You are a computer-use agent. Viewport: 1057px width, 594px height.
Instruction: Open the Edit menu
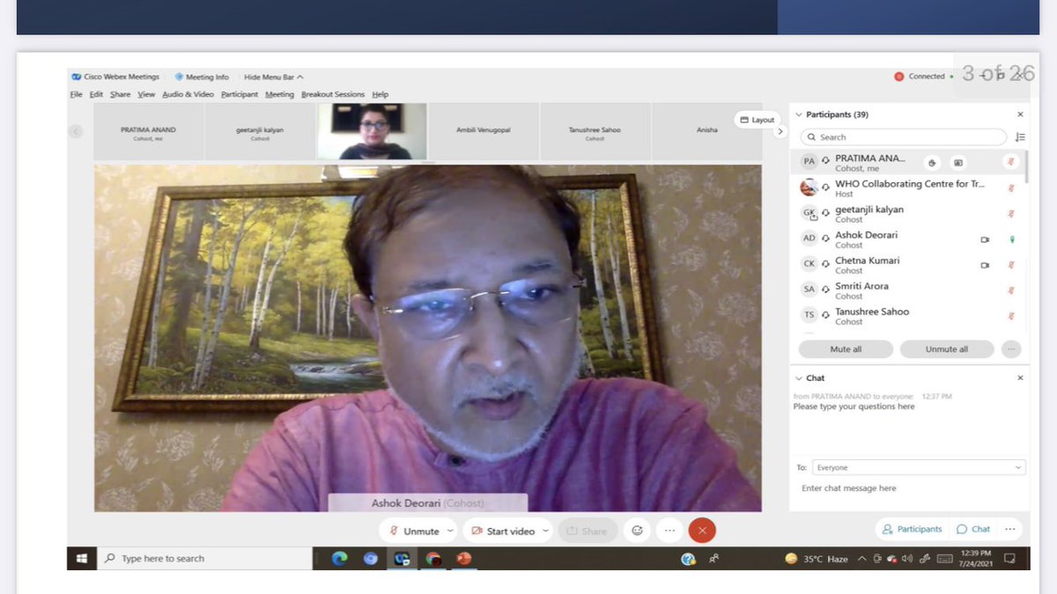(96, 94)
